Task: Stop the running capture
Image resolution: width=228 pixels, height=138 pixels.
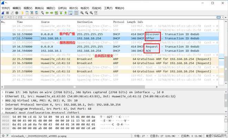Action: (8, 13)
